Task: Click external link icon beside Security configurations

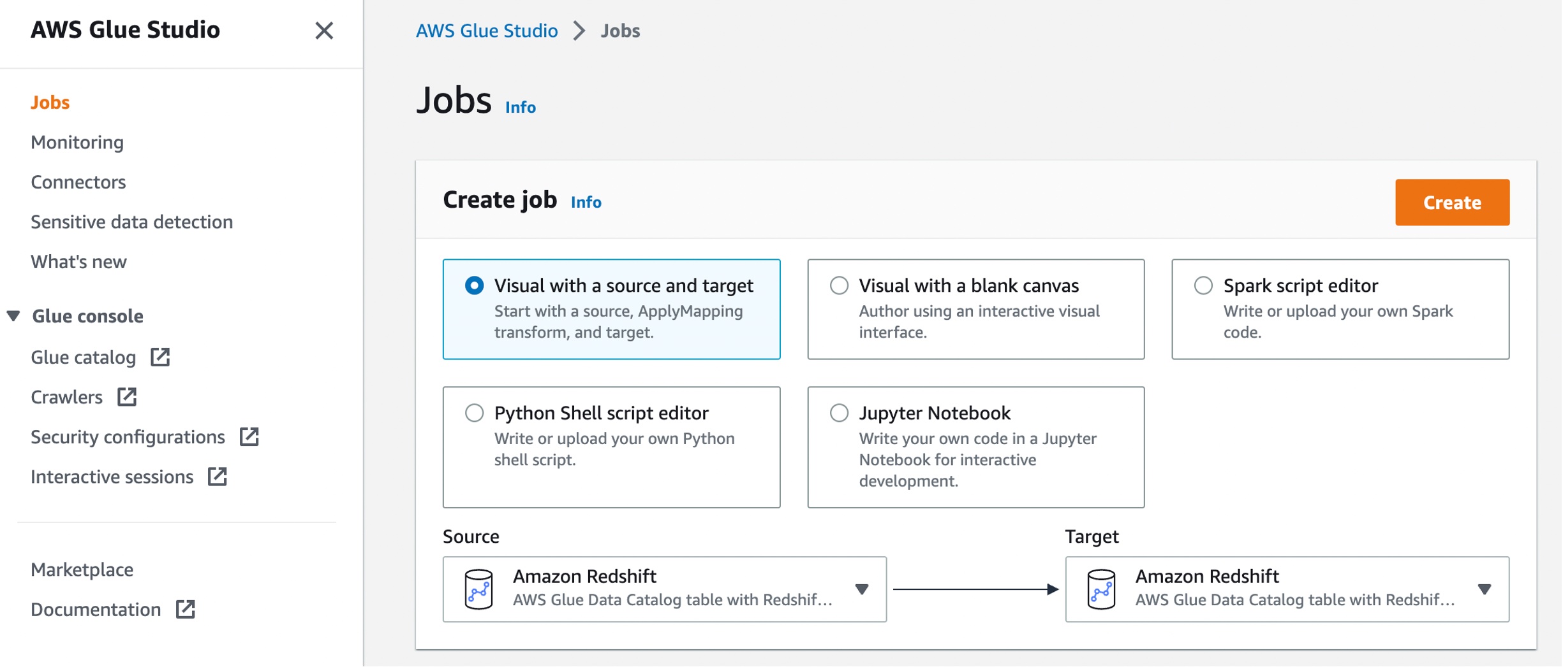Action: 249,437
